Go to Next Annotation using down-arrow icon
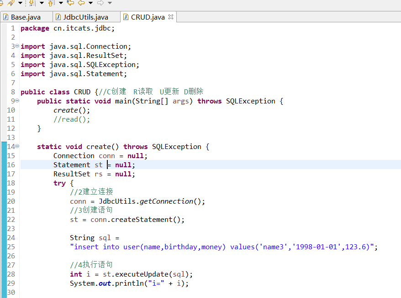401x298 pixels. pyautogui.click(x=32, y=3)
